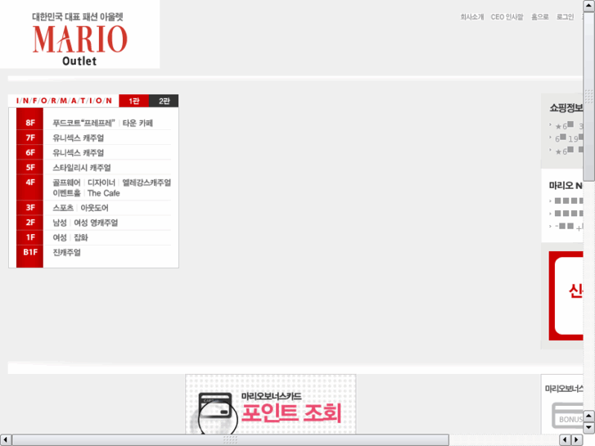Open 이벤트홀 on 4F
This screenshot has width=595, height=446.
[67, 193]
